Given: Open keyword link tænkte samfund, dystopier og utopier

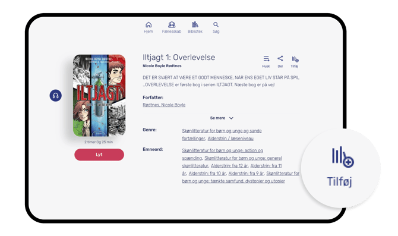Looking at the screenshot, I should click(241, 177).
